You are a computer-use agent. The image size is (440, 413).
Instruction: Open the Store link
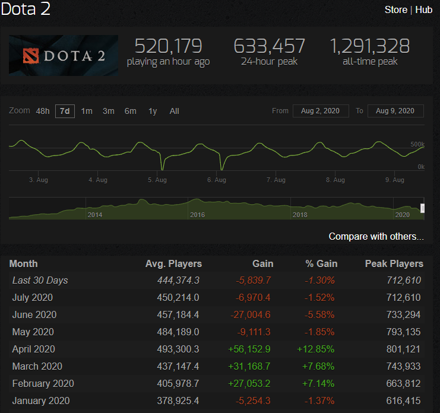pyautogui.click(x=395, y=10)
